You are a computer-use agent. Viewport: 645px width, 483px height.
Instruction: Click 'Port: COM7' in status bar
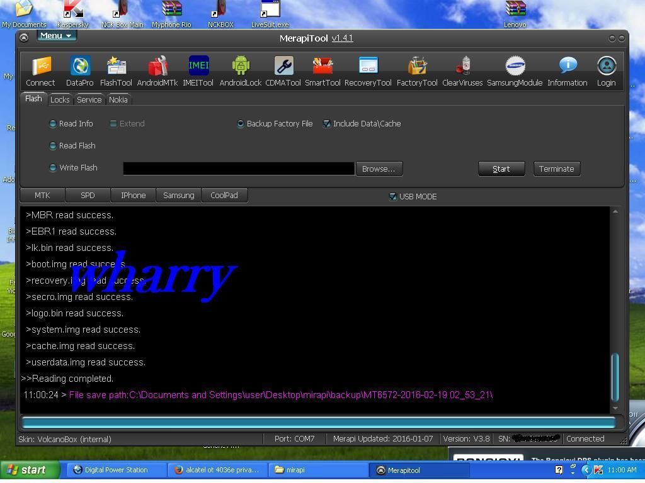pos(295,439)
